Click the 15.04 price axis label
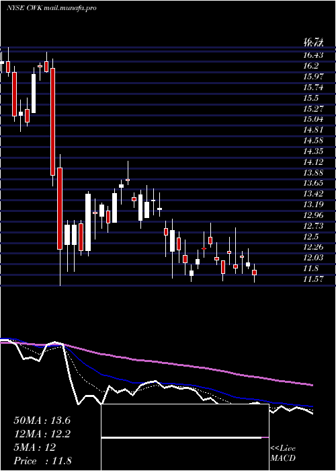Viewport: 336px width, 471px height. 313,120
